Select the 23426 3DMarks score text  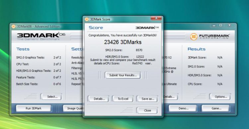[x=123, y=42]
